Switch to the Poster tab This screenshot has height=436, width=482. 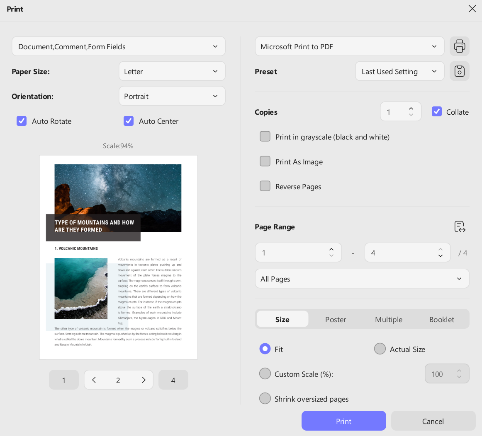click(336, 319)
